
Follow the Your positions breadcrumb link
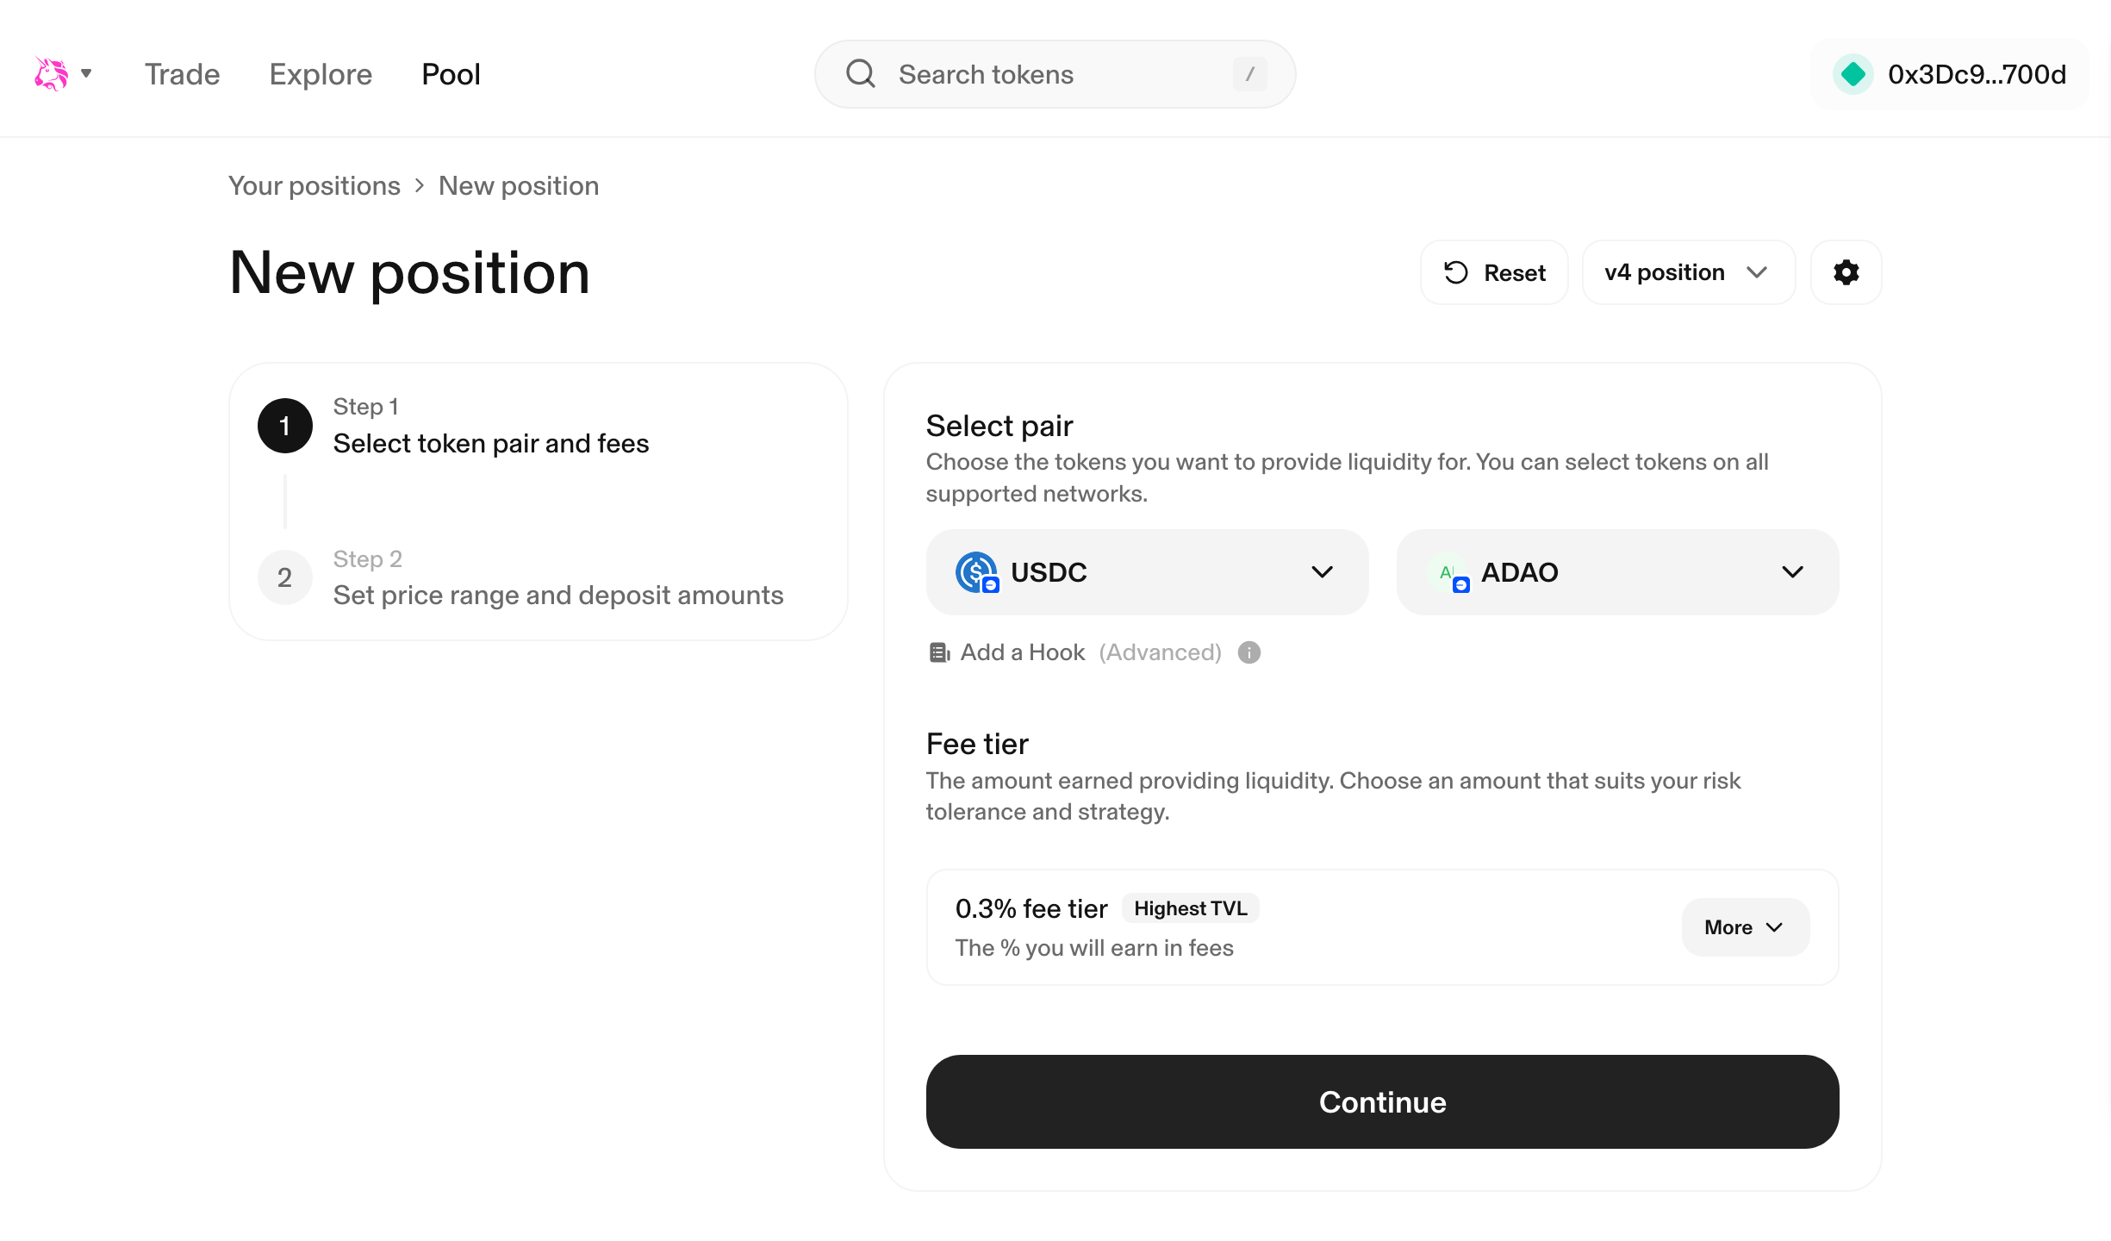tap(314, 186)
